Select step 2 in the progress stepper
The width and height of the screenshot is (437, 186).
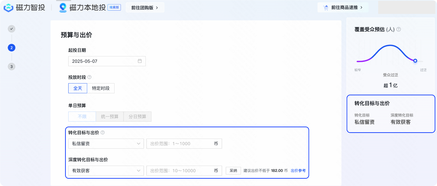coord(12,48)
